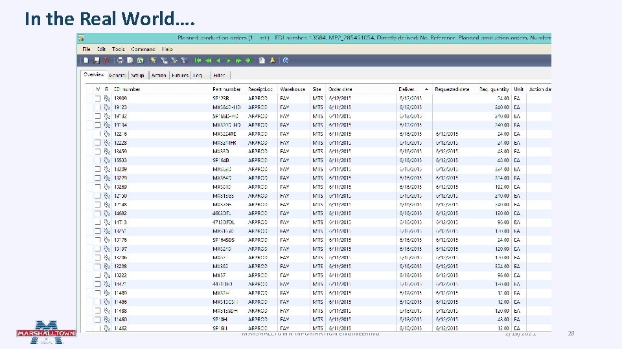Open the Document handling icon
This screenshot has width=622, height=349.
pos(262,61)
